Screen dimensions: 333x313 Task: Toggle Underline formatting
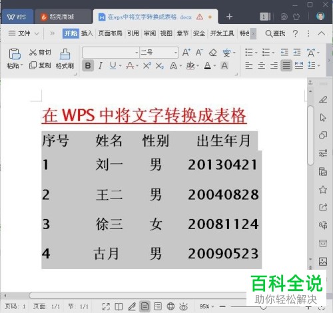pos(113,65)
